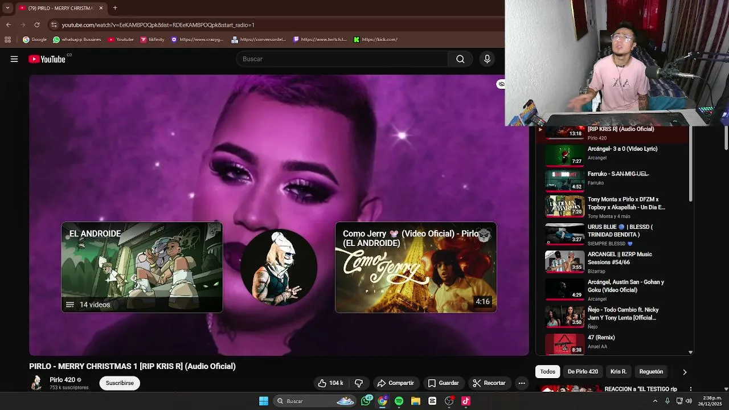Open the twitch.tv bookmark
The height and width of the screenshot is (410, 729).
point(320,39)
